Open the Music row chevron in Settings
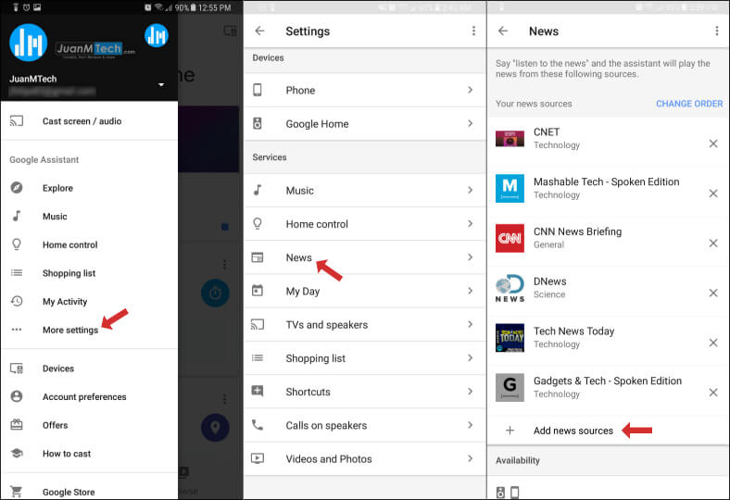This screenshot has height=500, width=730. tap(471, 190)
